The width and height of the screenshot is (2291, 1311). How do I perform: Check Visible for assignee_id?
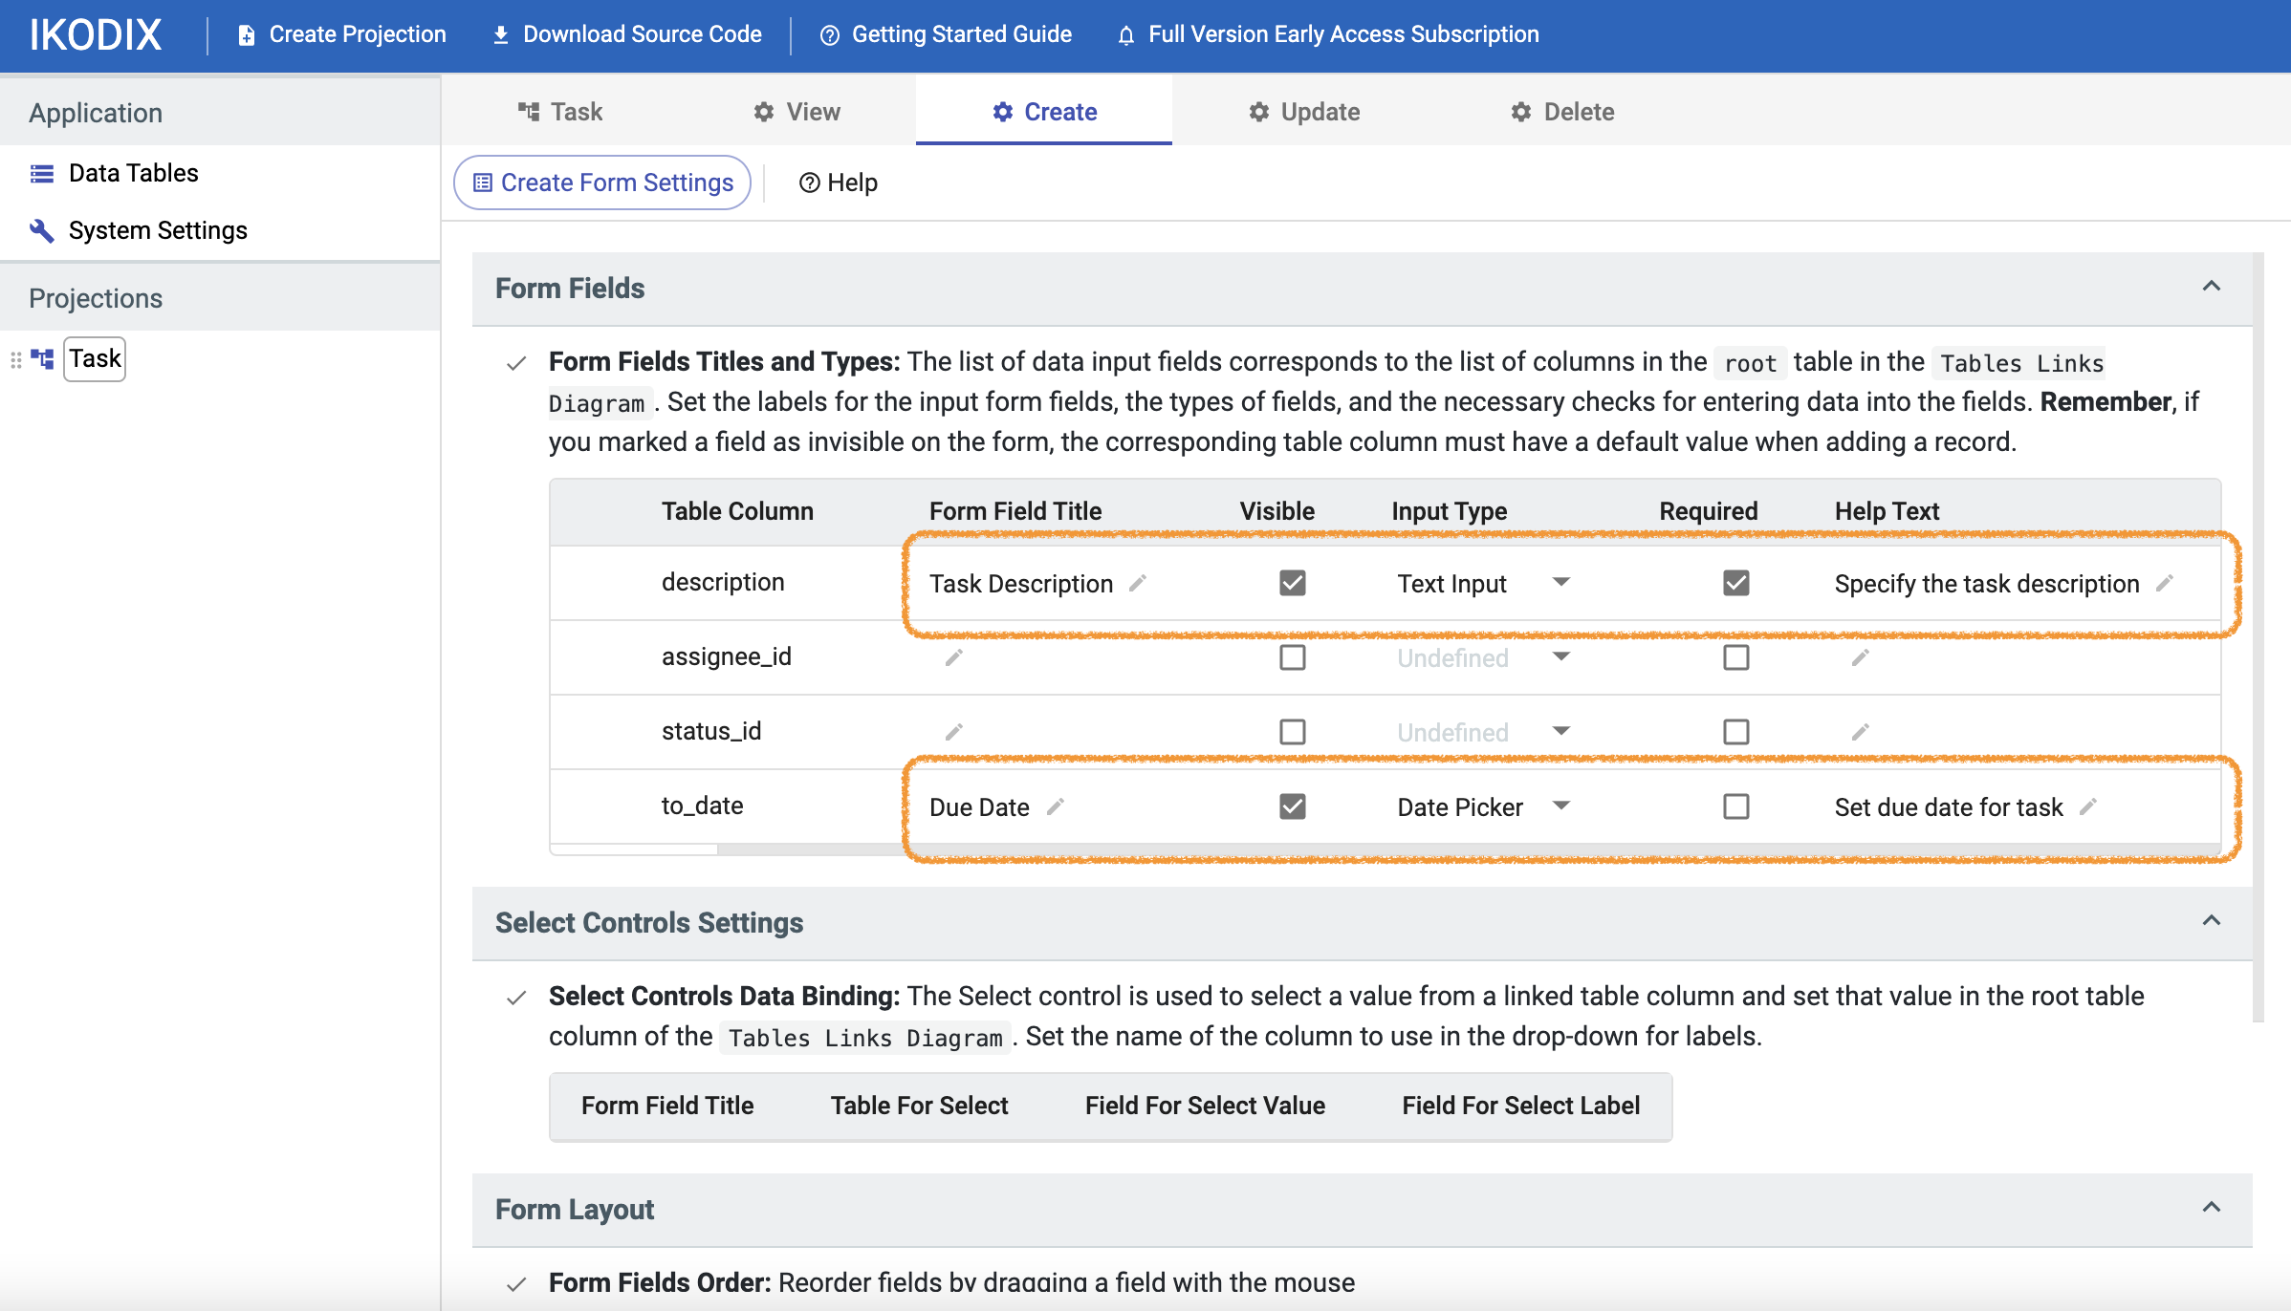click(x=1291, y=656)
